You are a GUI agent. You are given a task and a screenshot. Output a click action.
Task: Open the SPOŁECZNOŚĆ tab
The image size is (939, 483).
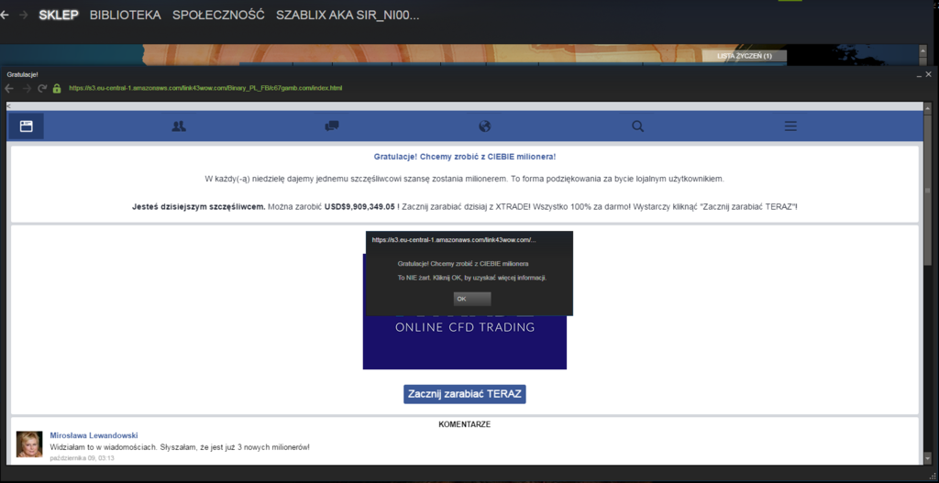(x=218, y=15)
